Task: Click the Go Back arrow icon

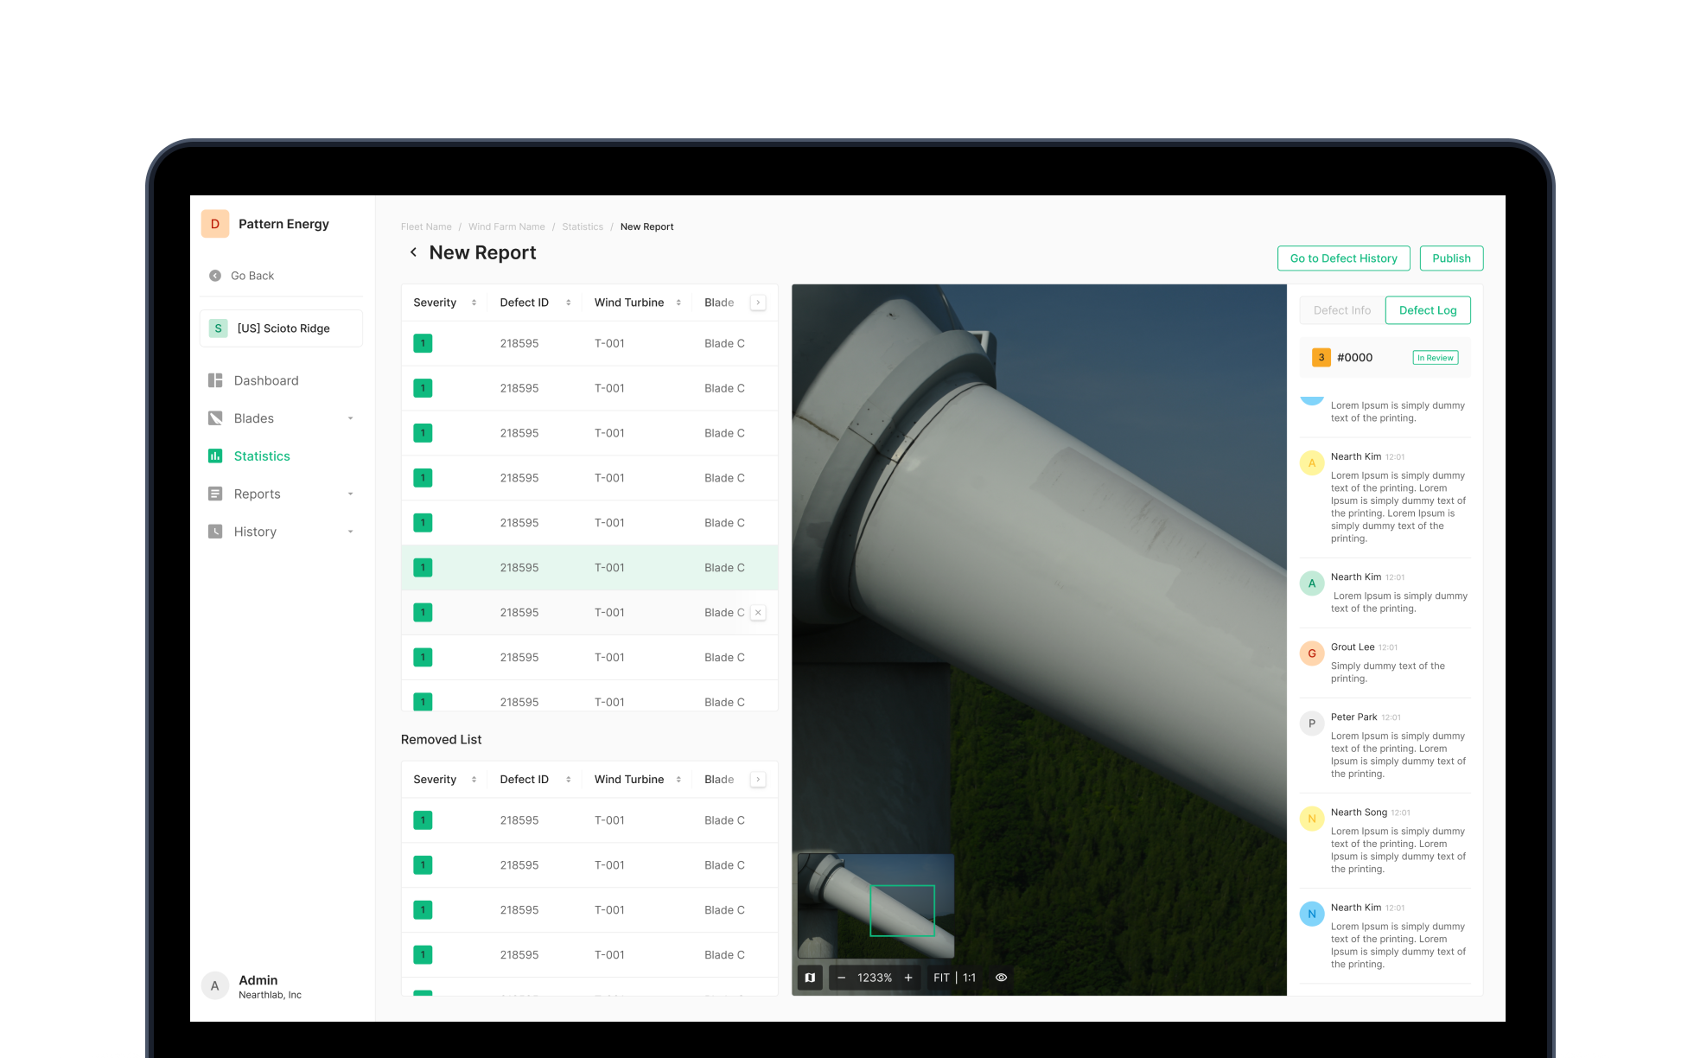Action: (215, 276)
